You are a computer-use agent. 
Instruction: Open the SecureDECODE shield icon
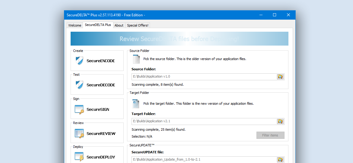pyautogui.click(x=79, y=85)
